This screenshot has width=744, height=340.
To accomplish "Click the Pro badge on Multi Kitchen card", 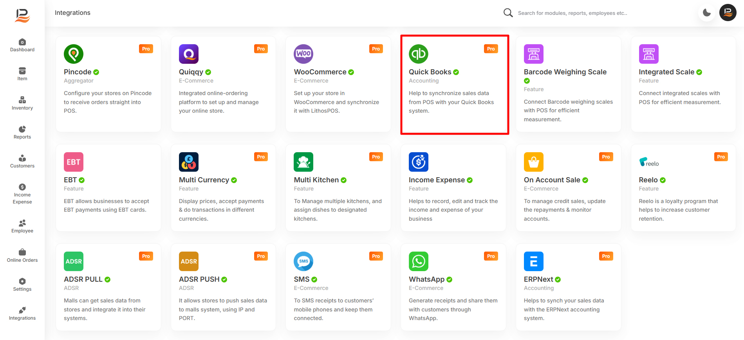I will 376,157.
